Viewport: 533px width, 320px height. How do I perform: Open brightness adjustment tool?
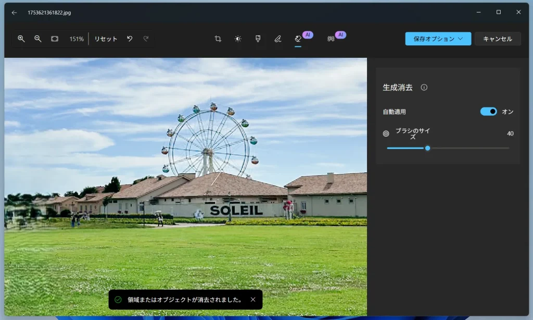[238, 39]
